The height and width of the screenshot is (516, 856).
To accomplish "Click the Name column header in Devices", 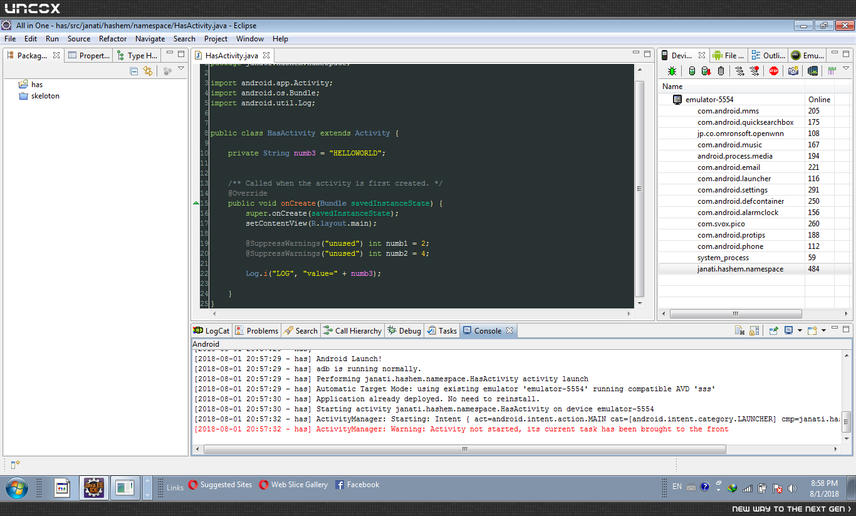I will coord(731,87).
